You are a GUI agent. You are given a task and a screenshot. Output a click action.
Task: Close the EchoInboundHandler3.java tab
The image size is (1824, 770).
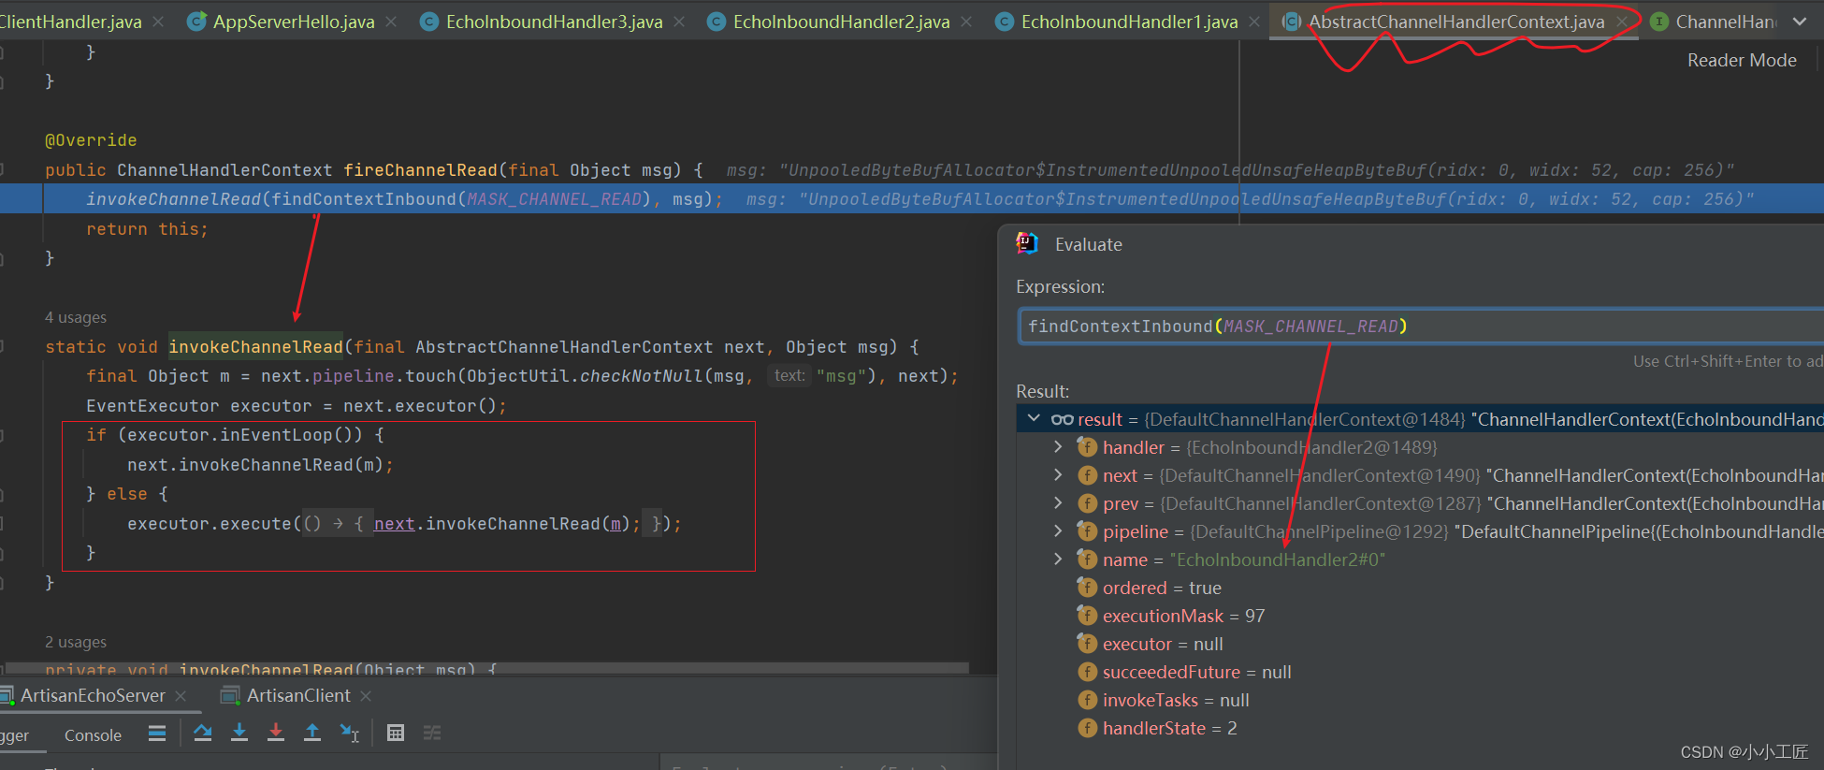679,22
